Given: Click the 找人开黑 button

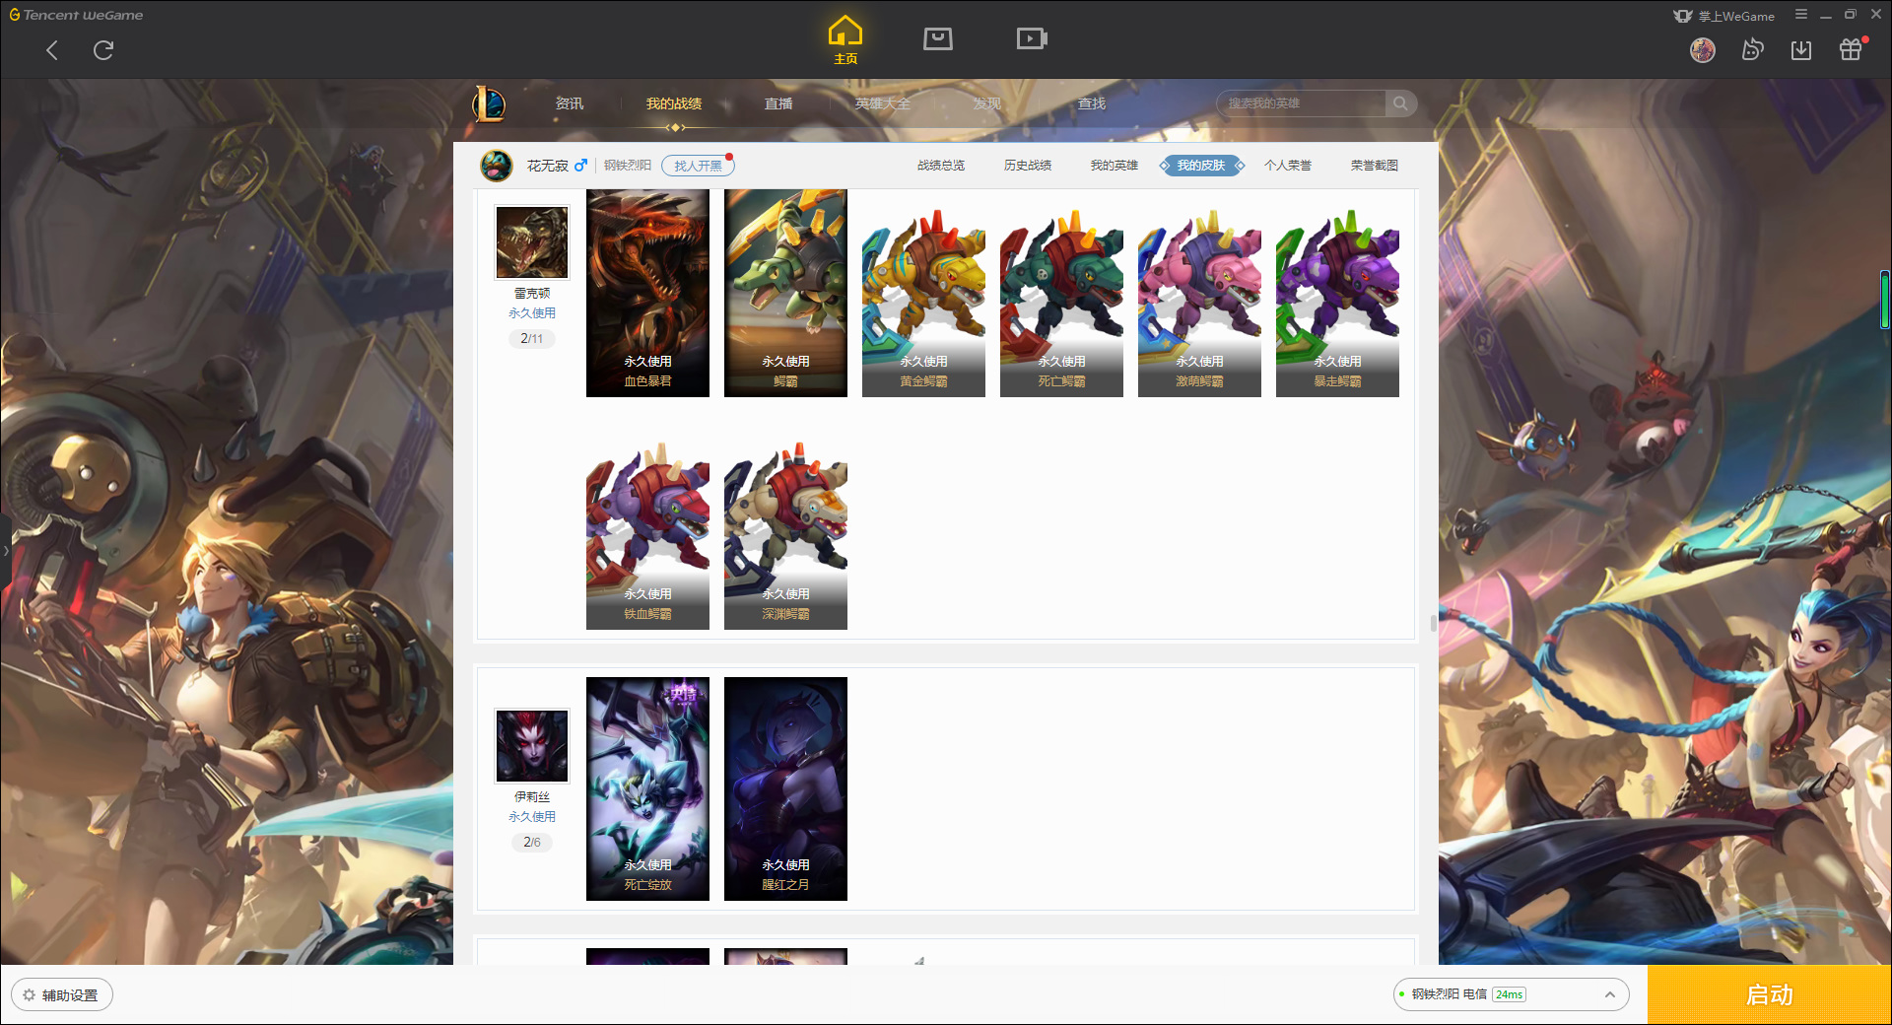Looking at the screenshot, I should 698,166.
